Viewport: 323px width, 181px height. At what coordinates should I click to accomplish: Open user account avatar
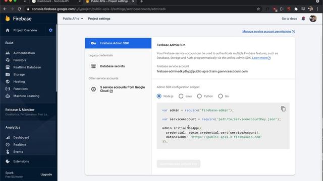(x=313, y=19)
